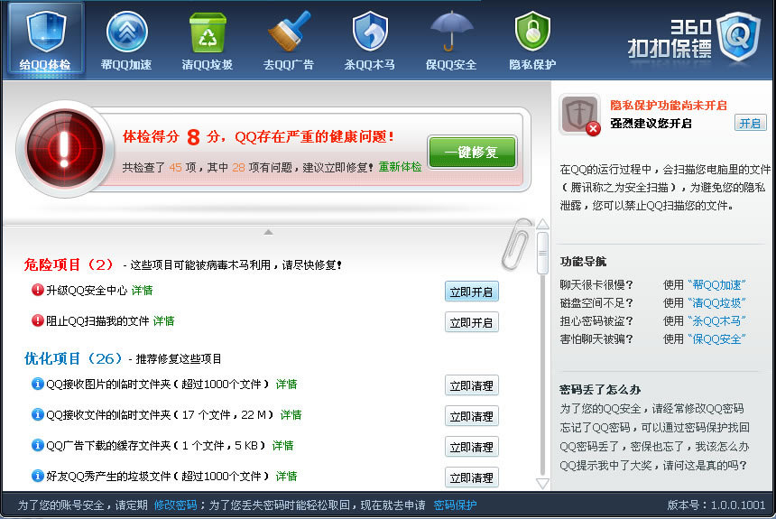Click the "保QQ安全" link in 功能导航
The height and width of the screenshot is (519, 776).
point(716,338)
